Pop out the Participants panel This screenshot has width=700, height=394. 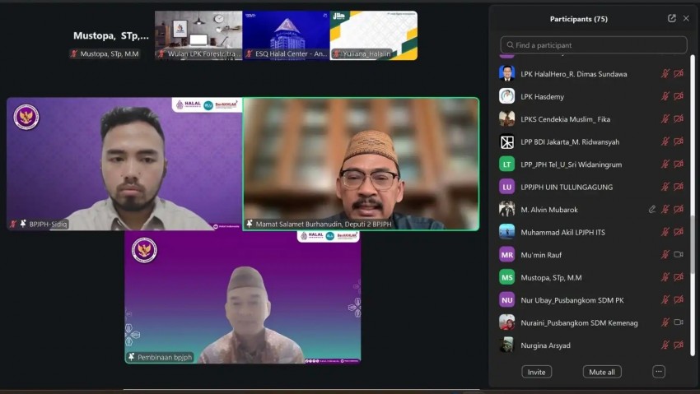[672, 18]
